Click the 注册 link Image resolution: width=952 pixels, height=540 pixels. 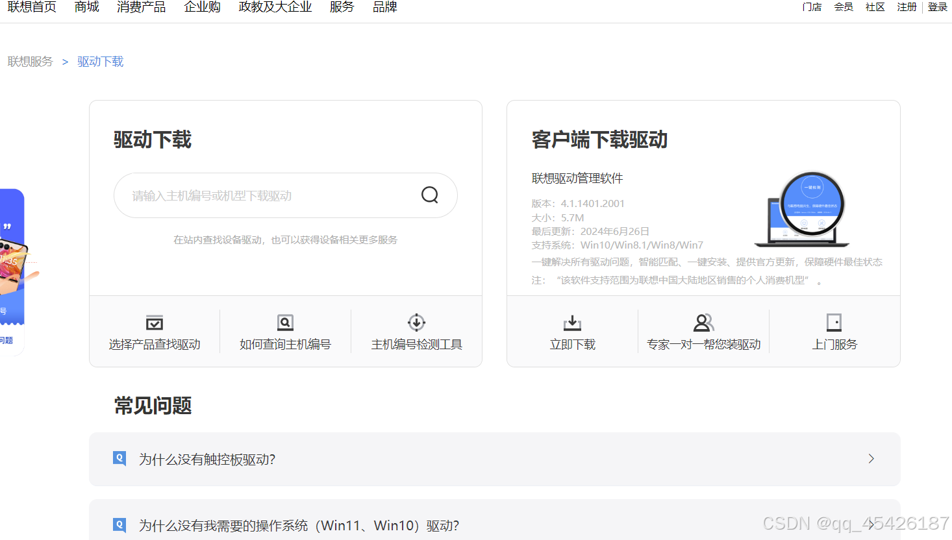point(907,7)
